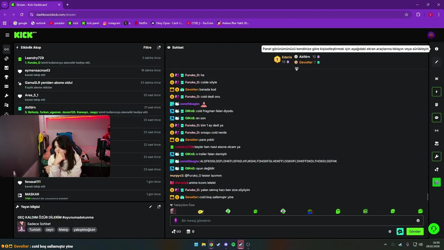Click the screen capture icon on right toolbar
Viewport: 444px width, 250px height.
point(436,79)
